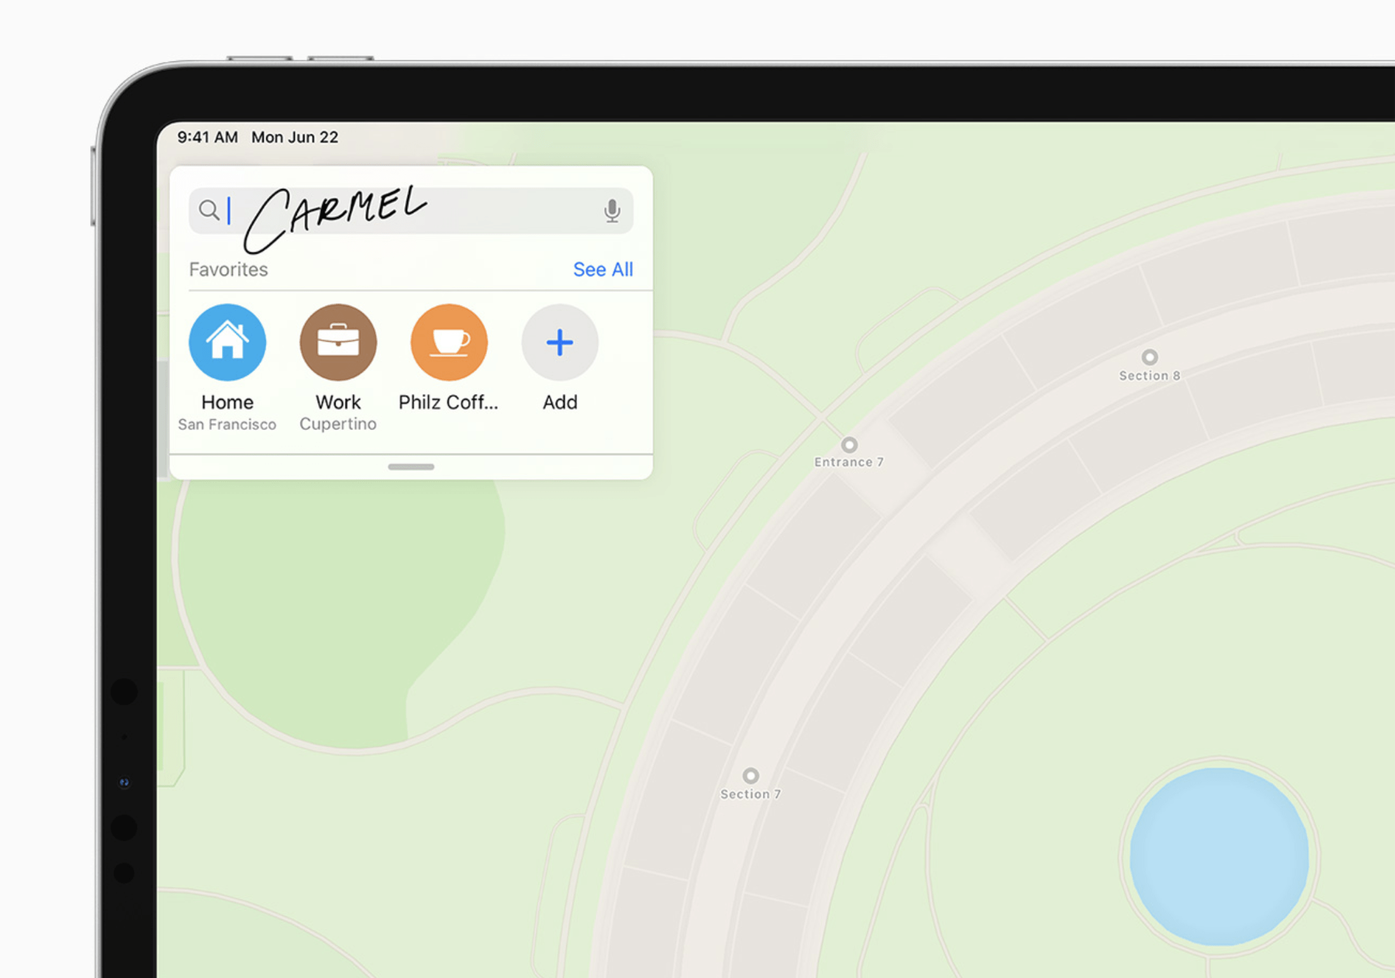Click the Philz Coff... text label
The image size is (1395, 978).
(448, 402)
